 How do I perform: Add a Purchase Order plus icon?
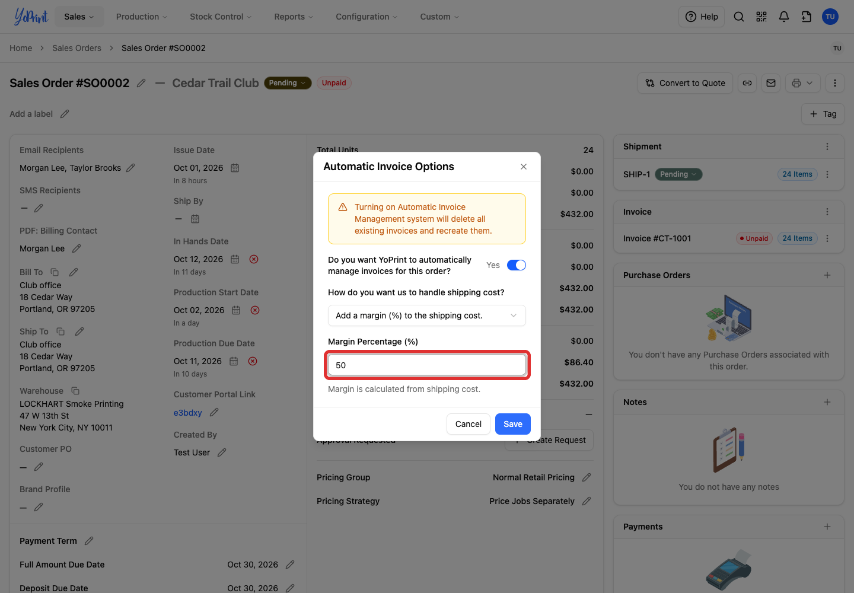(x=827, y=275)
